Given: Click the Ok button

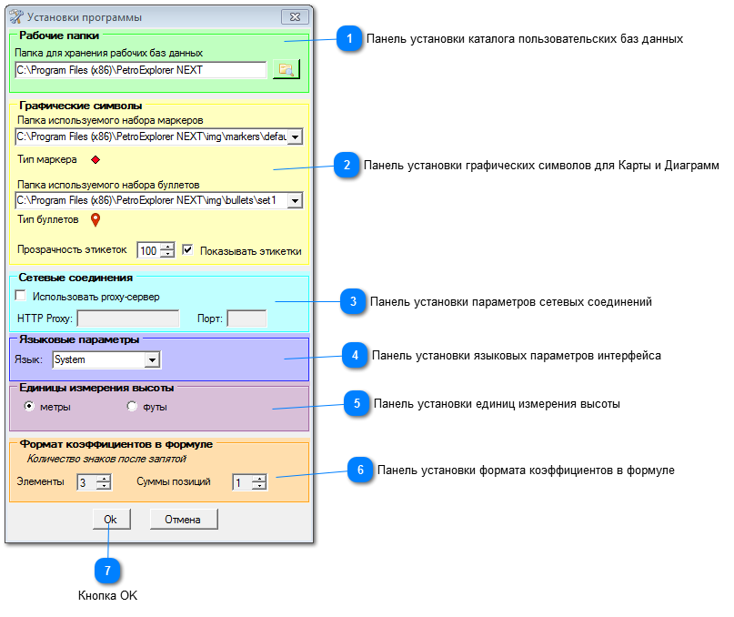Looking at the screenshot, I should [x=111, y=519].
